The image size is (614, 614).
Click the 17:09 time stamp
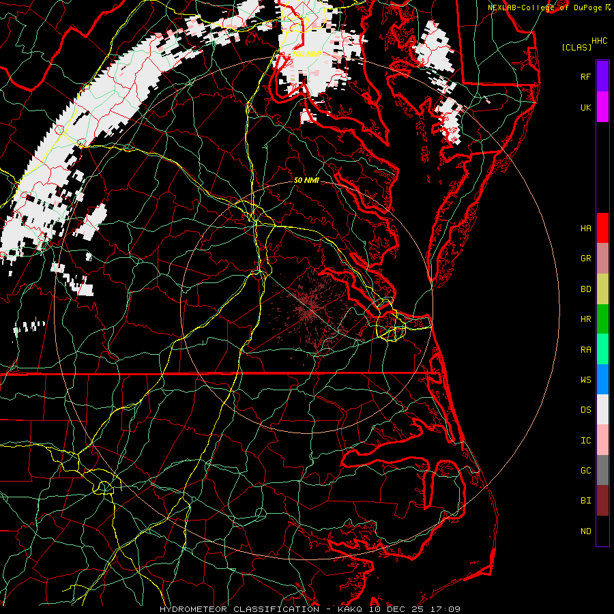click(x=447, y=609)
